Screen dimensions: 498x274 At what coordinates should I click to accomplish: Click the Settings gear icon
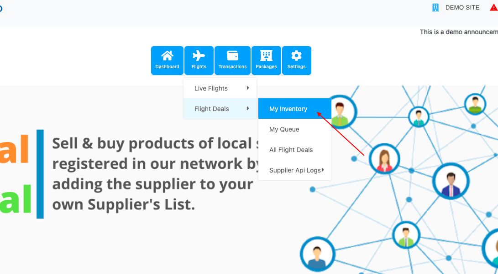(x=296, y=56)
